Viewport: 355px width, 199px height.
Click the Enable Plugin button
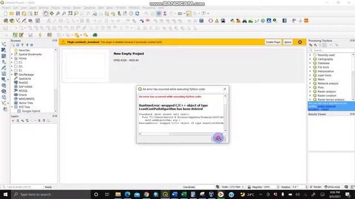273,42
